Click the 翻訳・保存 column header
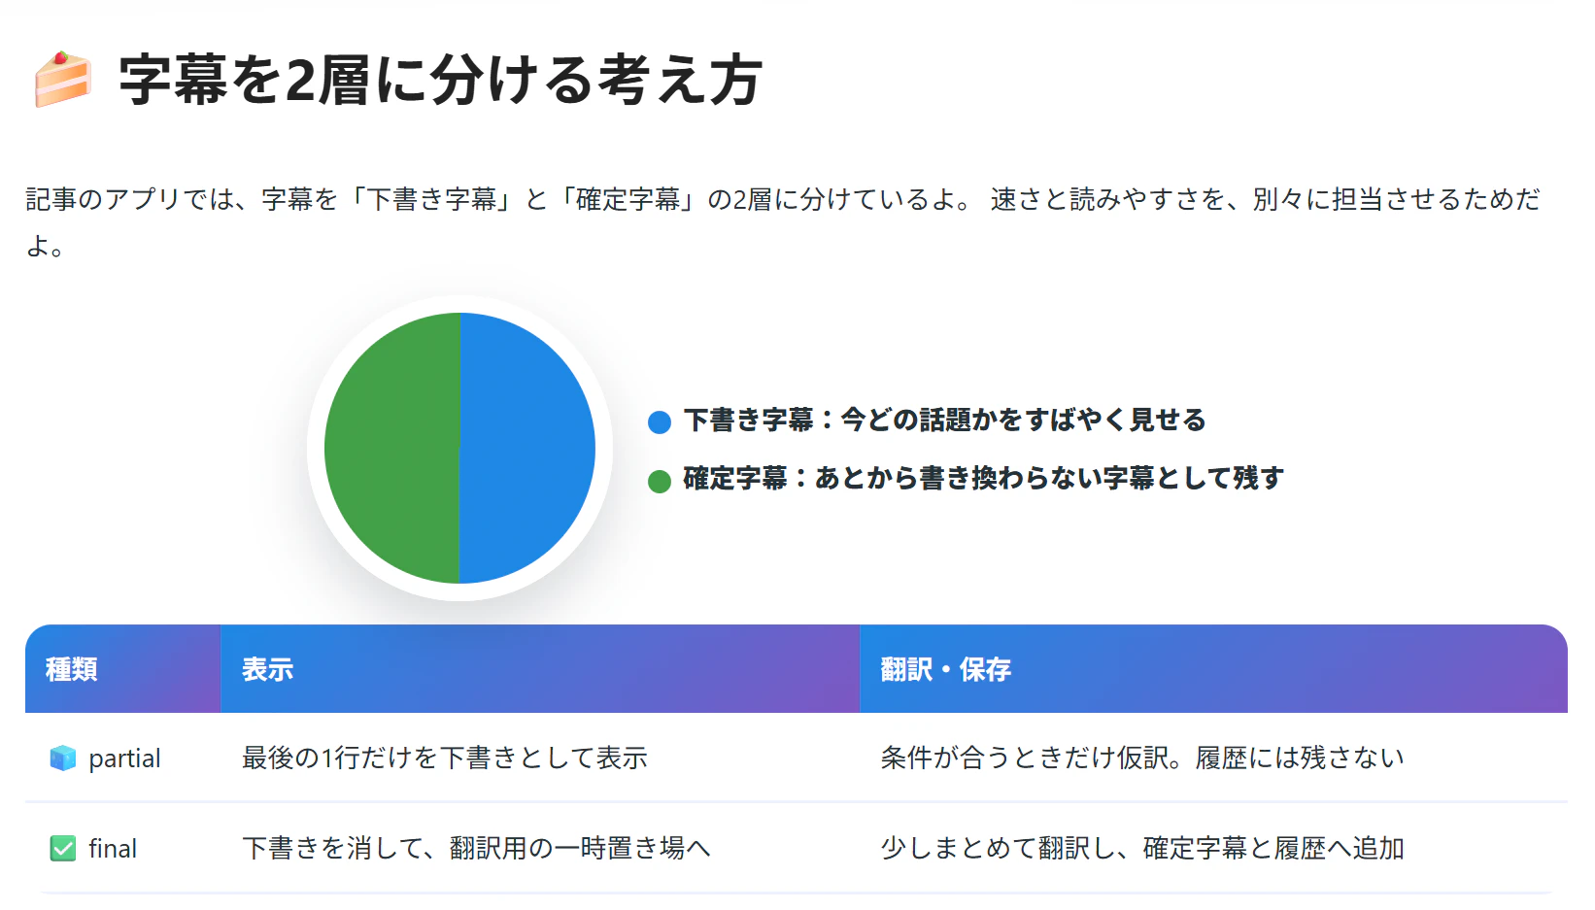The image size is (1595, 910). coord(1214,669)
